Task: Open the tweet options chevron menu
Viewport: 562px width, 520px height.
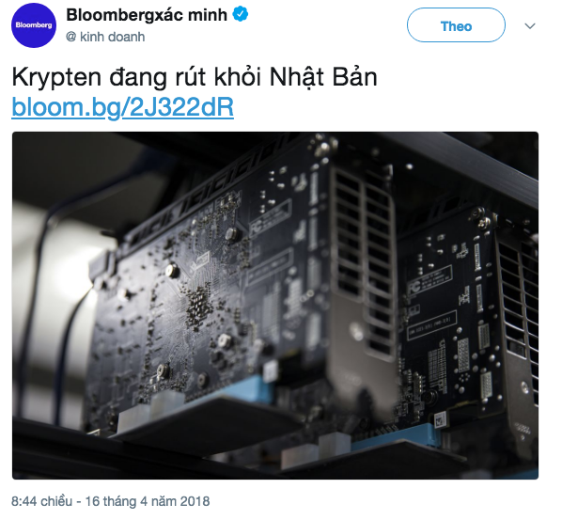Action: 530,25
